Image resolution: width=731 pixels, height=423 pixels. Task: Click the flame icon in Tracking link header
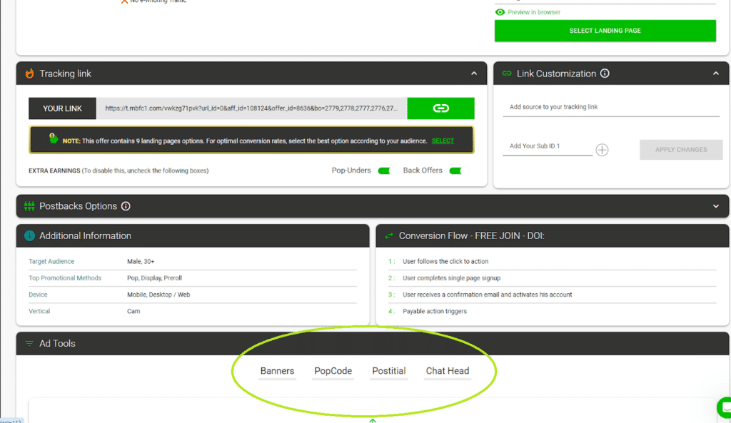(29, 73)
